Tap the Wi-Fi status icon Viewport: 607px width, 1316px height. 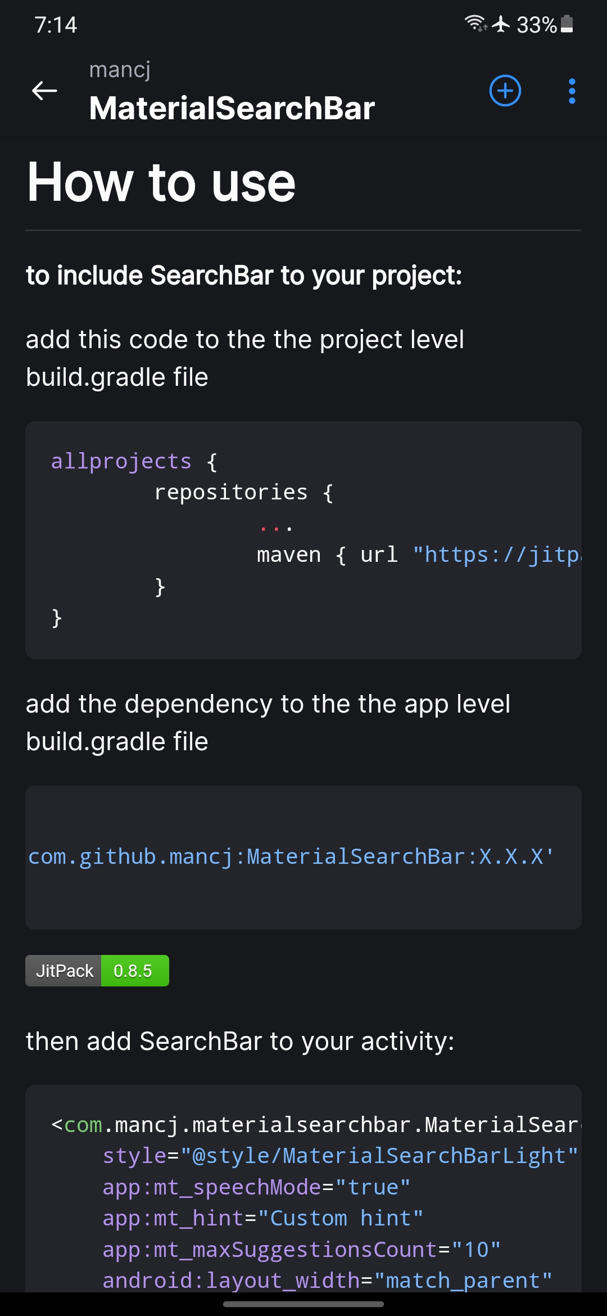tap(475, 24)
